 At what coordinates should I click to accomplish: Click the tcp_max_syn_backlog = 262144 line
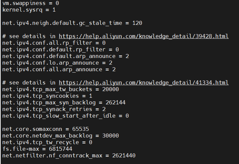click(x=64, y=103)
